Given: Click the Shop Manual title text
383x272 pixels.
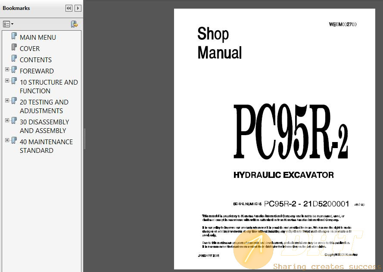Looking at the screenshot, I should 219,43.
